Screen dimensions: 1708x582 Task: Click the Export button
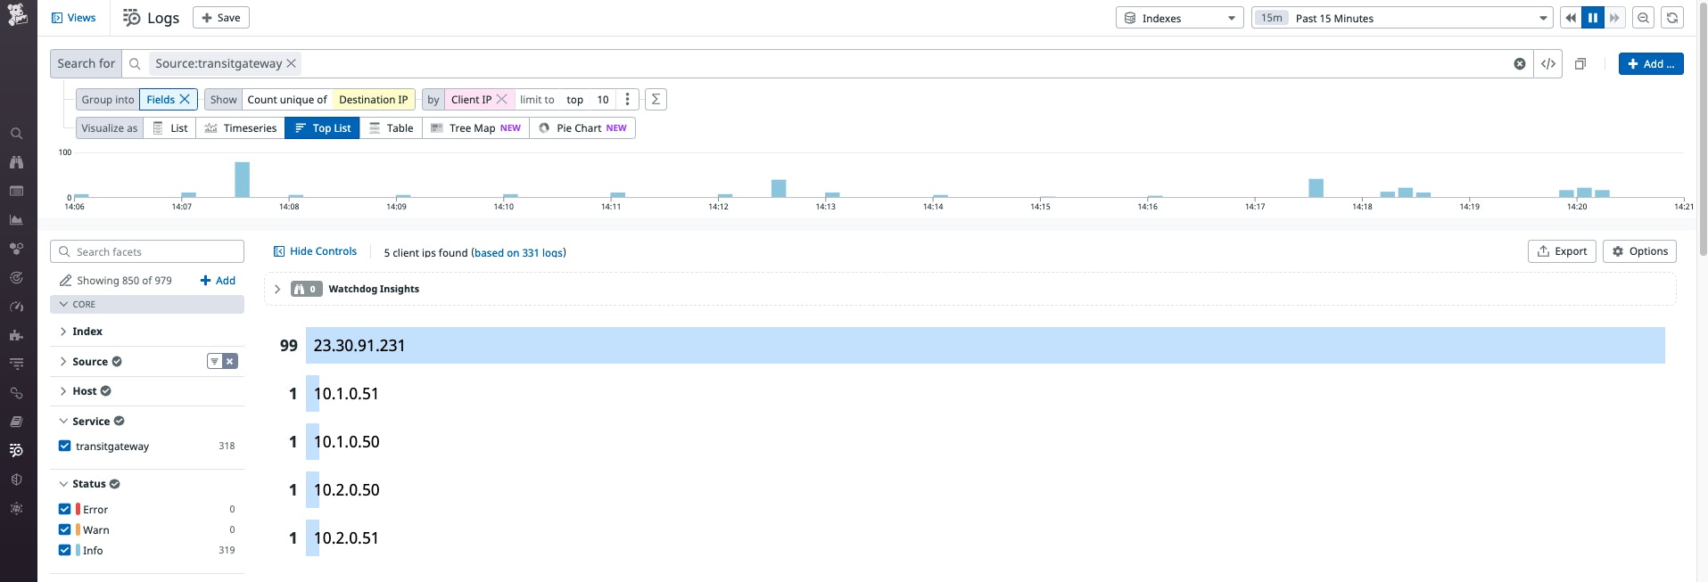point(1562,251)
